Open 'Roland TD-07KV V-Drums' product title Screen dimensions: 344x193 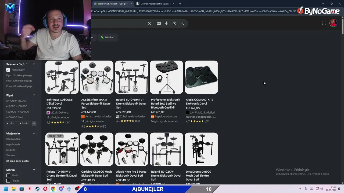click(x=62, y=176)
